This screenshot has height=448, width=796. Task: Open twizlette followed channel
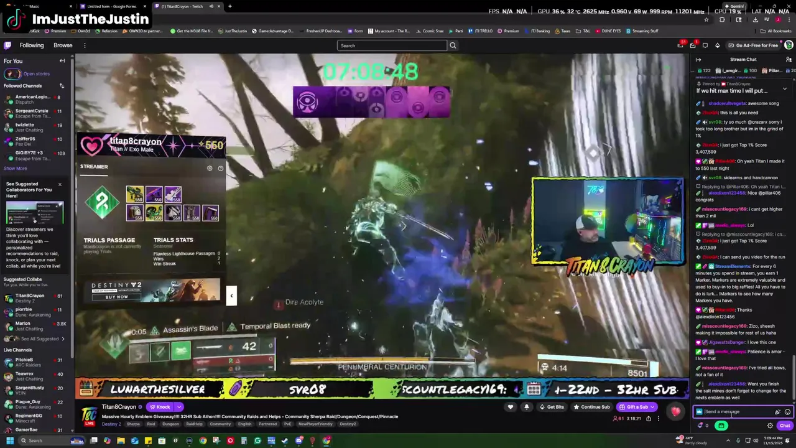point(35,128)
